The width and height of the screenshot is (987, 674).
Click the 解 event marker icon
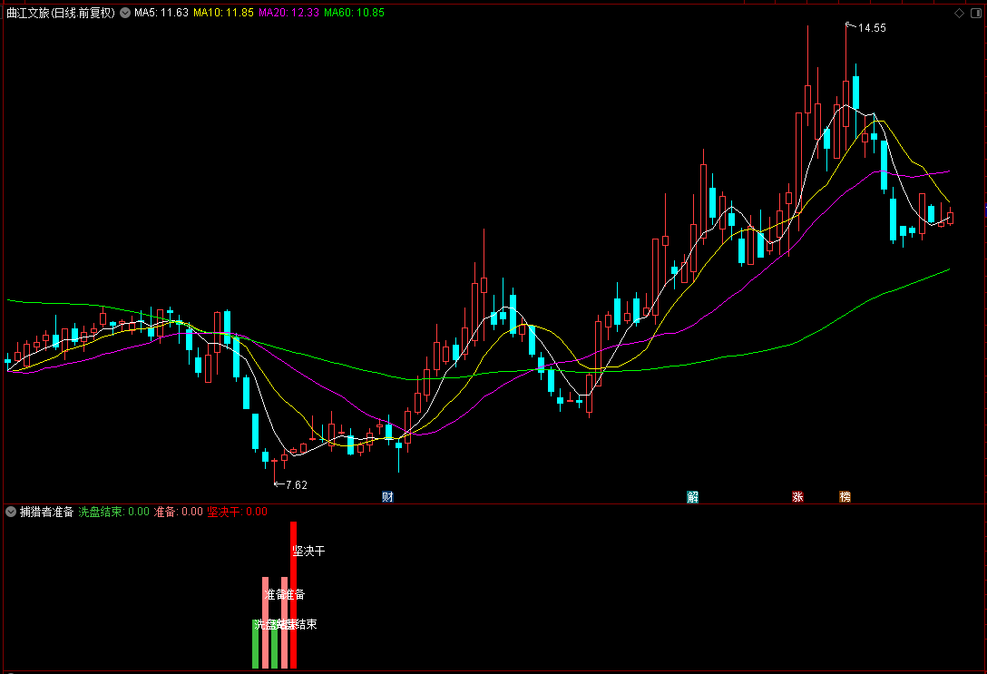point(692,497)
